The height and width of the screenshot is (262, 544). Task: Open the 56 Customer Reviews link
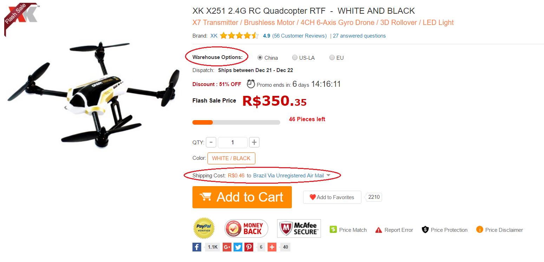click(300, 36)
